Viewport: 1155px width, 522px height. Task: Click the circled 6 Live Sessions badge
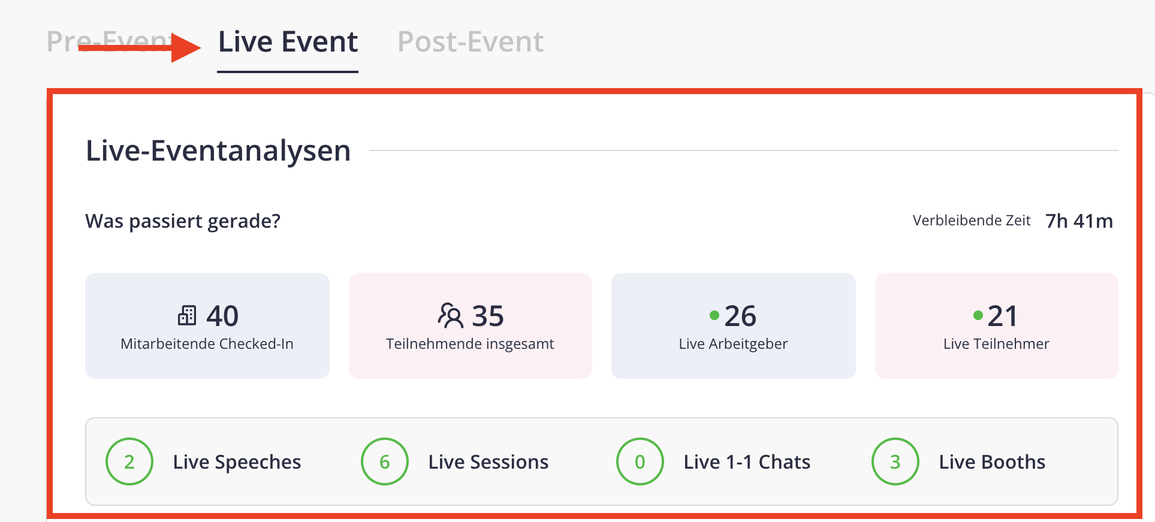tap(385, 461)
